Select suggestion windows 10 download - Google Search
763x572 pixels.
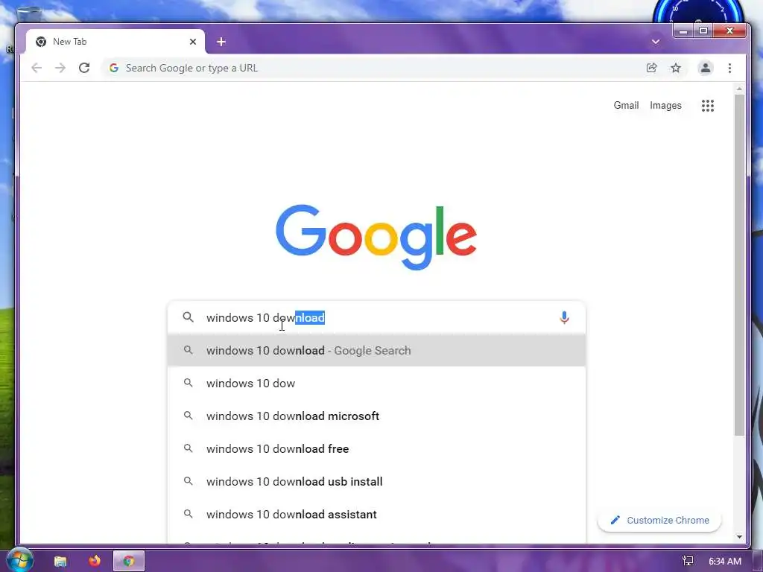[x=376, y=351]
